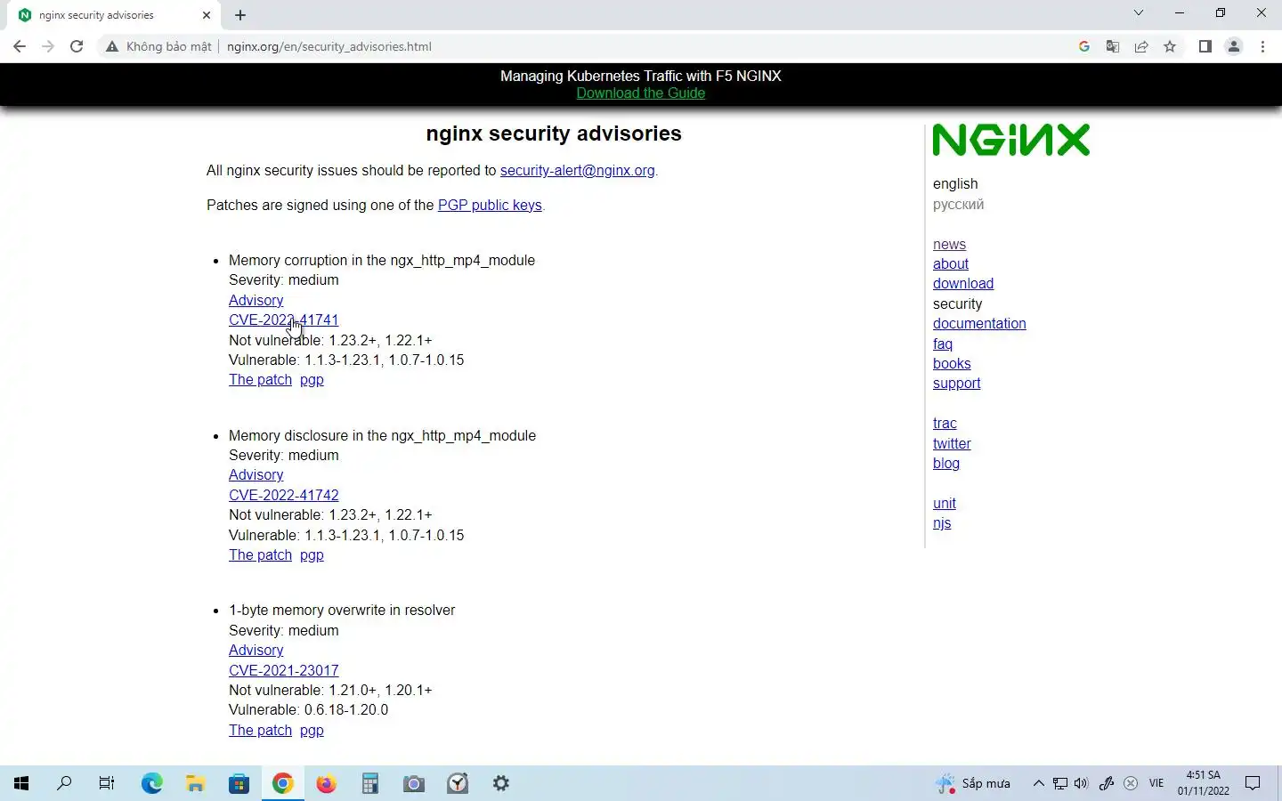The height and width of the screenshot is (801, 1282).
Task: Go to the about page
Action: click(950, 263)
